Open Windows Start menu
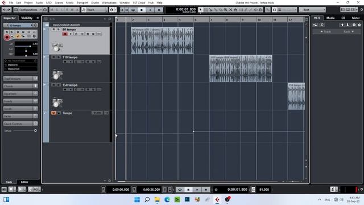The image size is (364, 205). coord(137,199)
